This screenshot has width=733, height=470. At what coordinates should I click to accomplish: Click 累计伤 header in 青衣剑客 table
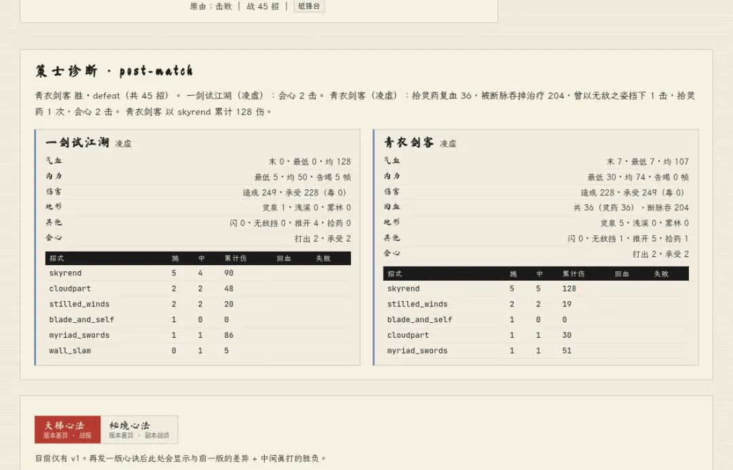(x=573, y=274)
